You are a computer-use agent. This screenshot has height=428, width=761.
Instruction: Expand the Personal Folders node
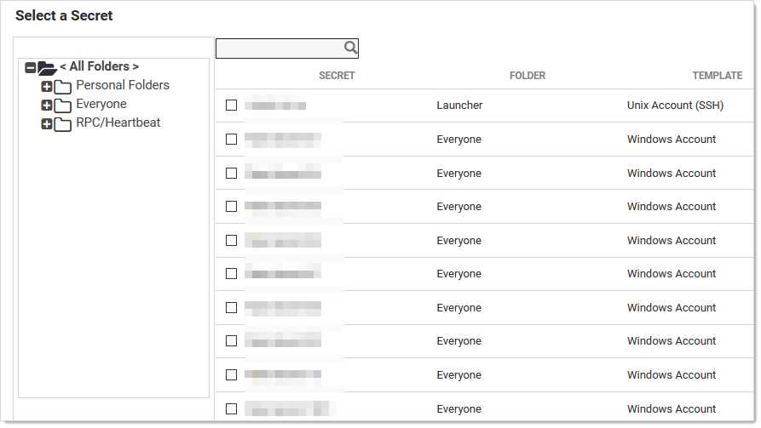(47, 87)
